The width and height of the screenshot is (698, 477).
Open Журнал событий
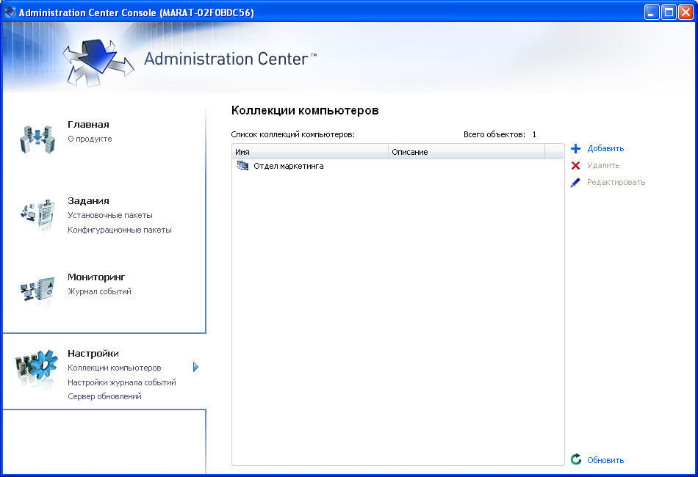[99, 291]
